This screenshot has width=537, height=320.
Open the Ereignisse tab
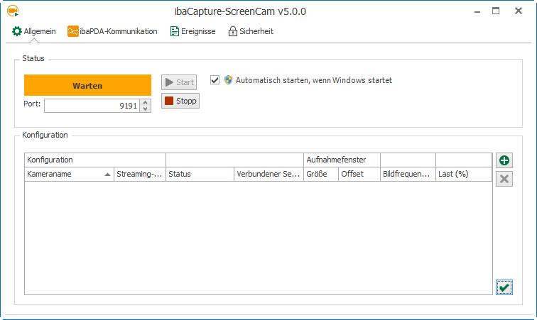click(192, 31)
